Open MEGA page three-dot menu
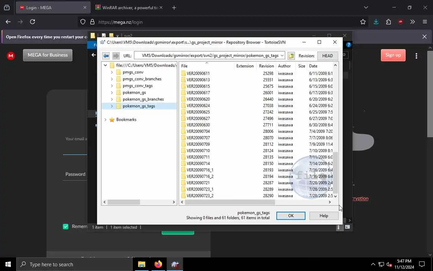The image size is (433, 271). point(416,56)
